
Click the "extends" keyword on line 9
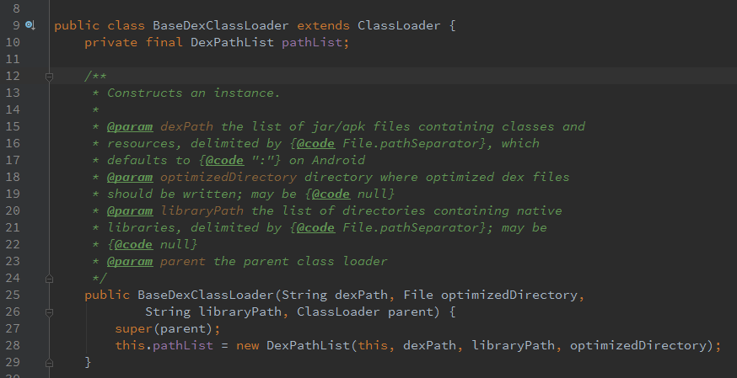click(x=323, y=25)
